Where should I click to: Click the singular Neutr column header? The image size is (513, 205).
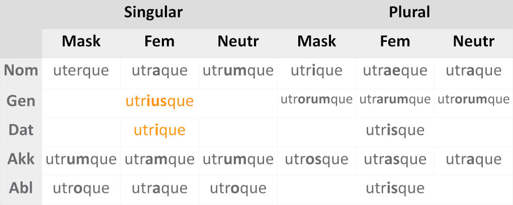click(x=238, y=41)
